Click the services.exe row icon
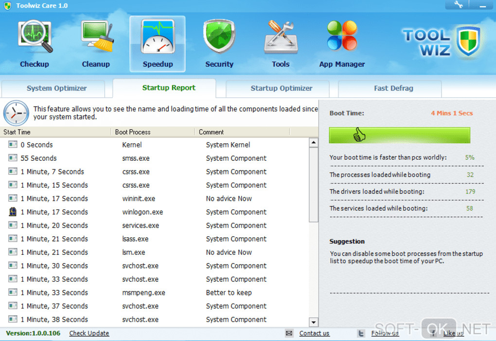 [x=13, y=226]
